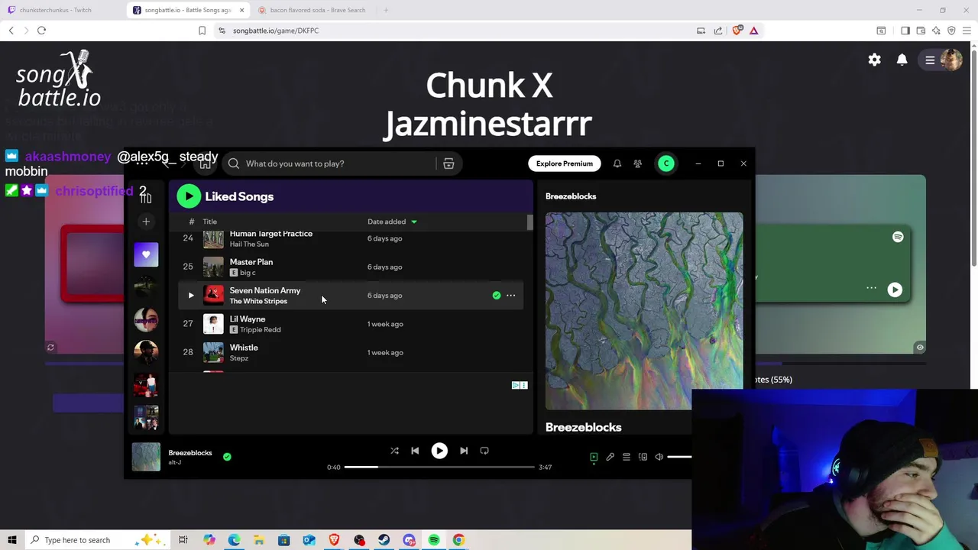Open songbattle.io notifications bell

[x=902, y=60]
